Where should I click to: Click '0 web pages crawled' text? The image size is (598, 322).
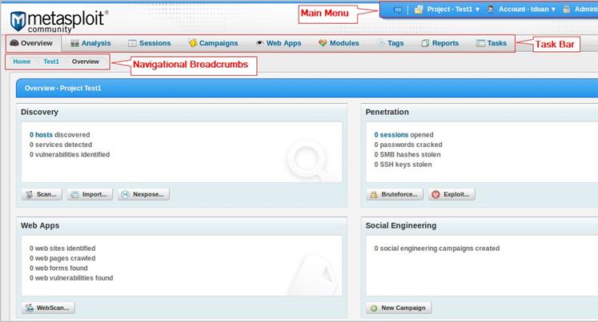62,258
